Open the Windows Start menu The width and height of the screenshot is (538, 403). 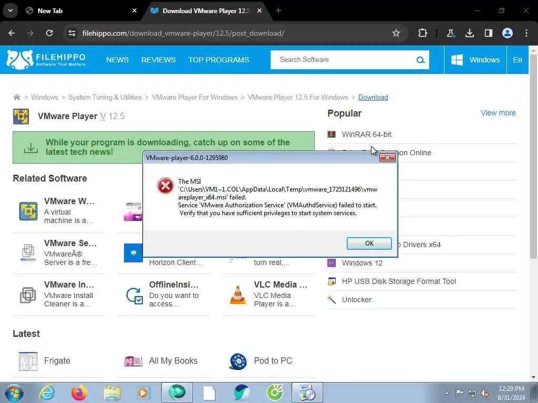pos(14,393)
